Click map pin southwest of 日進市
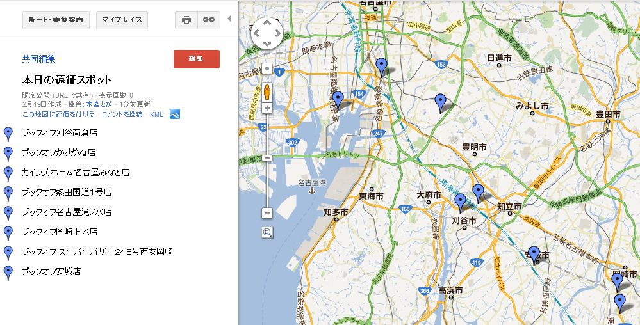 (440, 103)
